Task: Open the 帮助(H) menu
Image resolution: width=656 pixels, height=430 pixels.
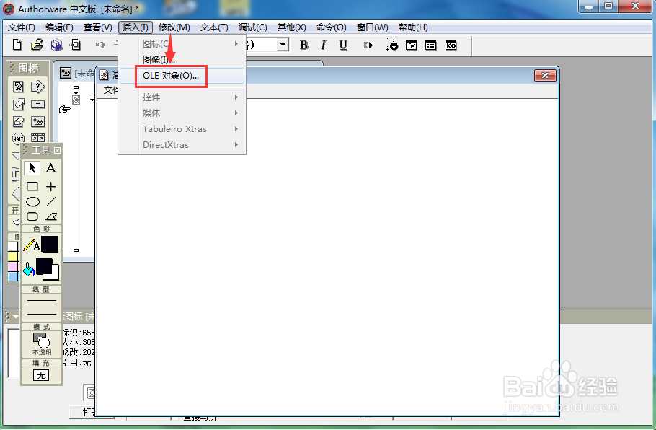Action: tap(413, 27)
